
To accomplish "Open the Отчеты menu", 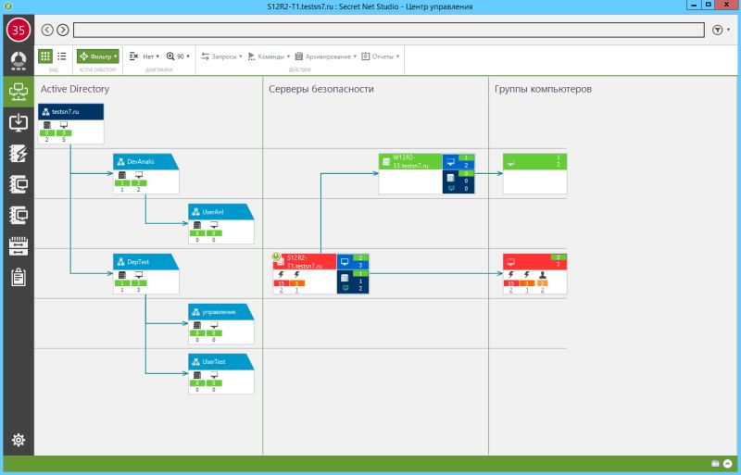I will click(381, 56).
